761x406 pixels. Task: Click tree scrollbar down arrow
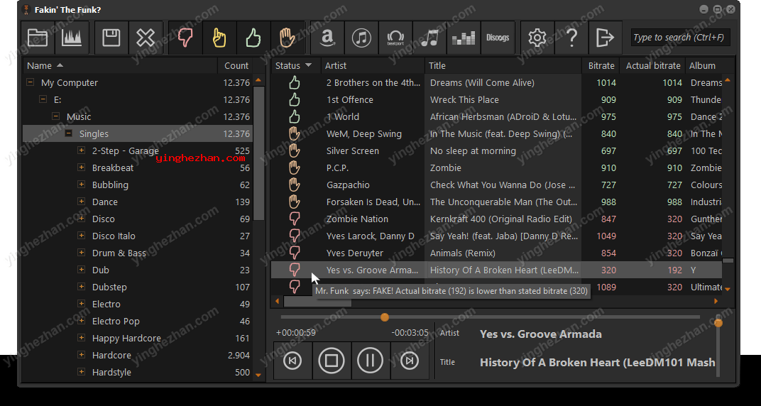(258, 375)
